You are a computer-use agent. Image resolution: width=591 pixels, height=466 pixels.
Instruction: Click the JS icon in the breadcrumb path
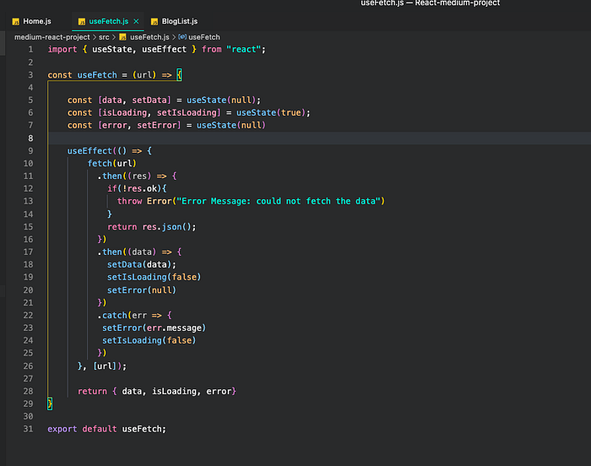(x=122, y=37)
